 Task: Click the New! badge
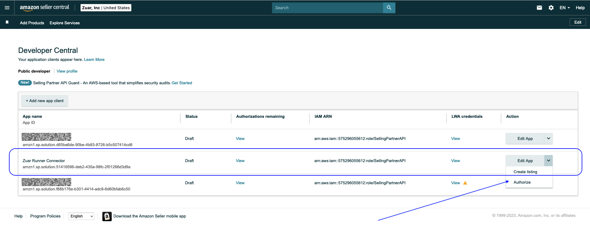25,82
